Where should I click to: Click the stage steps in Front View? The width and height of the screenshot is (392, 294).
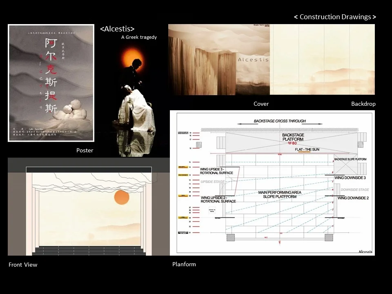pyautogui.click(x=89, y=250)
